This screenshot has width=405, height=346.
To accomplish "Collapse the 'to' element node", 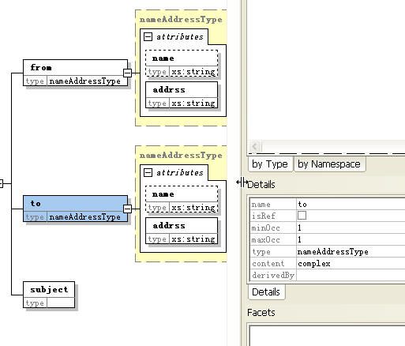I will pos(127,209).
